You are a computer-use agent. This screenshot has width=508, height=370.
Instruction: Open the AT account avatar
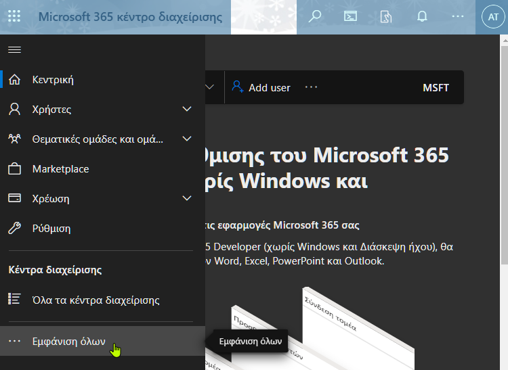coord(493,17)
